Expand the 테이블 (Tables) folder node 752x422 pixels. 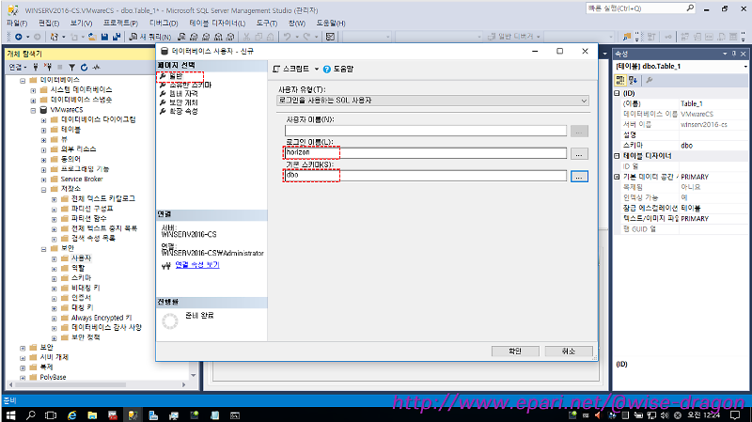43,130
